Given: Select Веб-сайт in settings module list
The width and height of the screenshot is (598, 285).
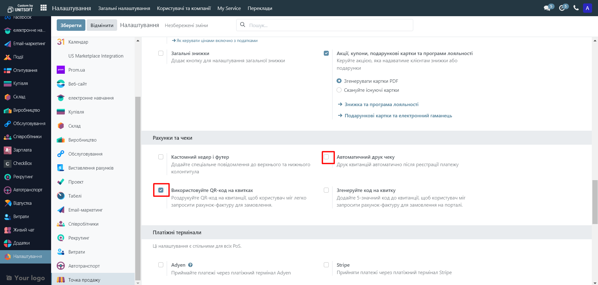Looking at the screenshot, I should click(93, 84).
